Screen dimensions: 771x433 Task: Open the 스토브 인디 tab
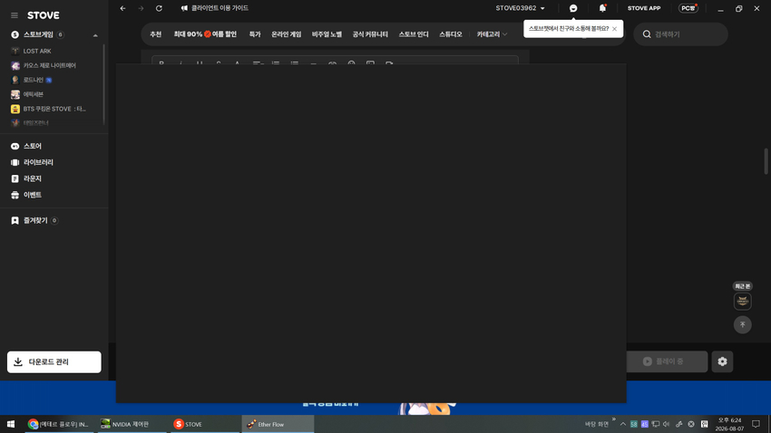click(x=414, y=34)
